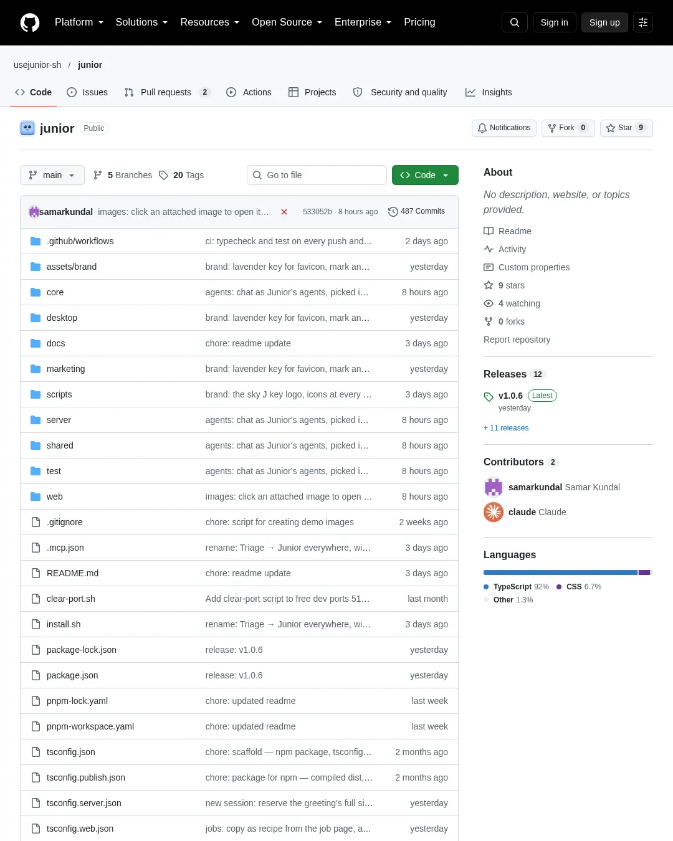Open the main branch selector dropdown
Image resolution: width=673 pixels, height=841 pixels.
[x=52, y=175]
